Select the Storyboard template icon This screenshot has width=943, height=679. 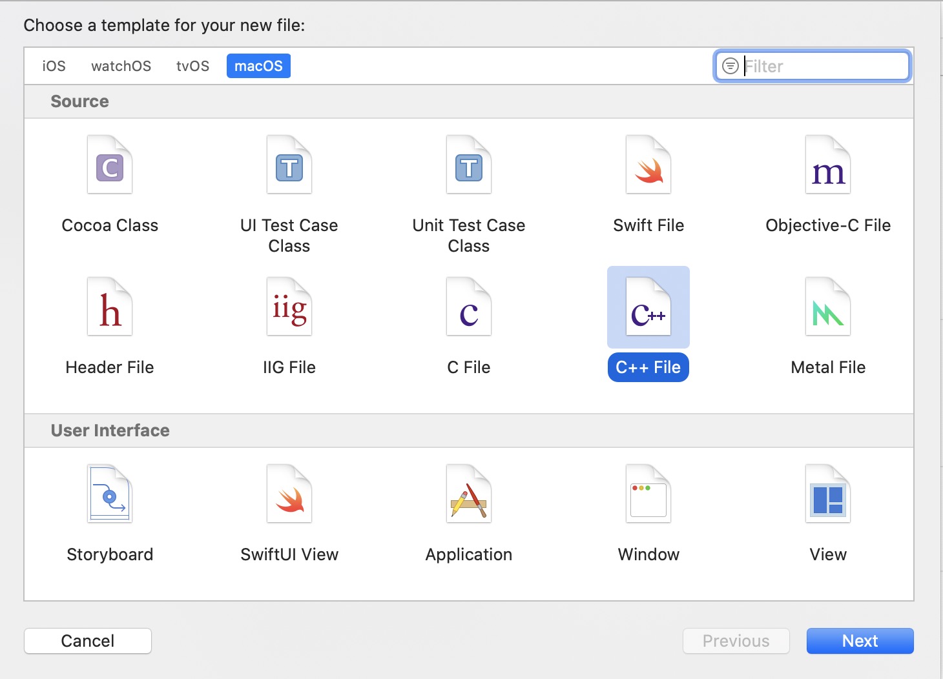click(110, 494)
